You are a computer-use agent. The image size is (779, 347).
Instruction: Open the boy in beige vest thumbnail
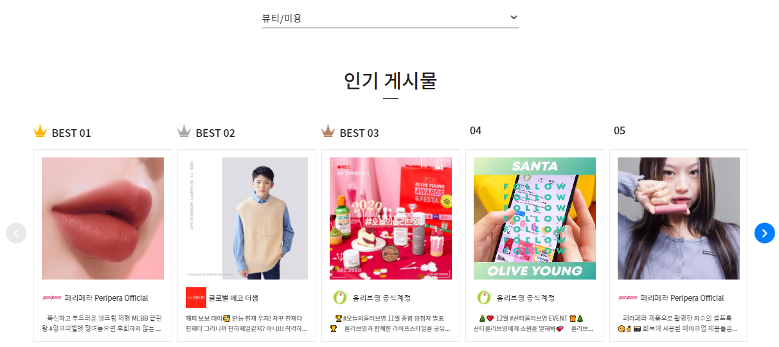click(x=247, y=218)
